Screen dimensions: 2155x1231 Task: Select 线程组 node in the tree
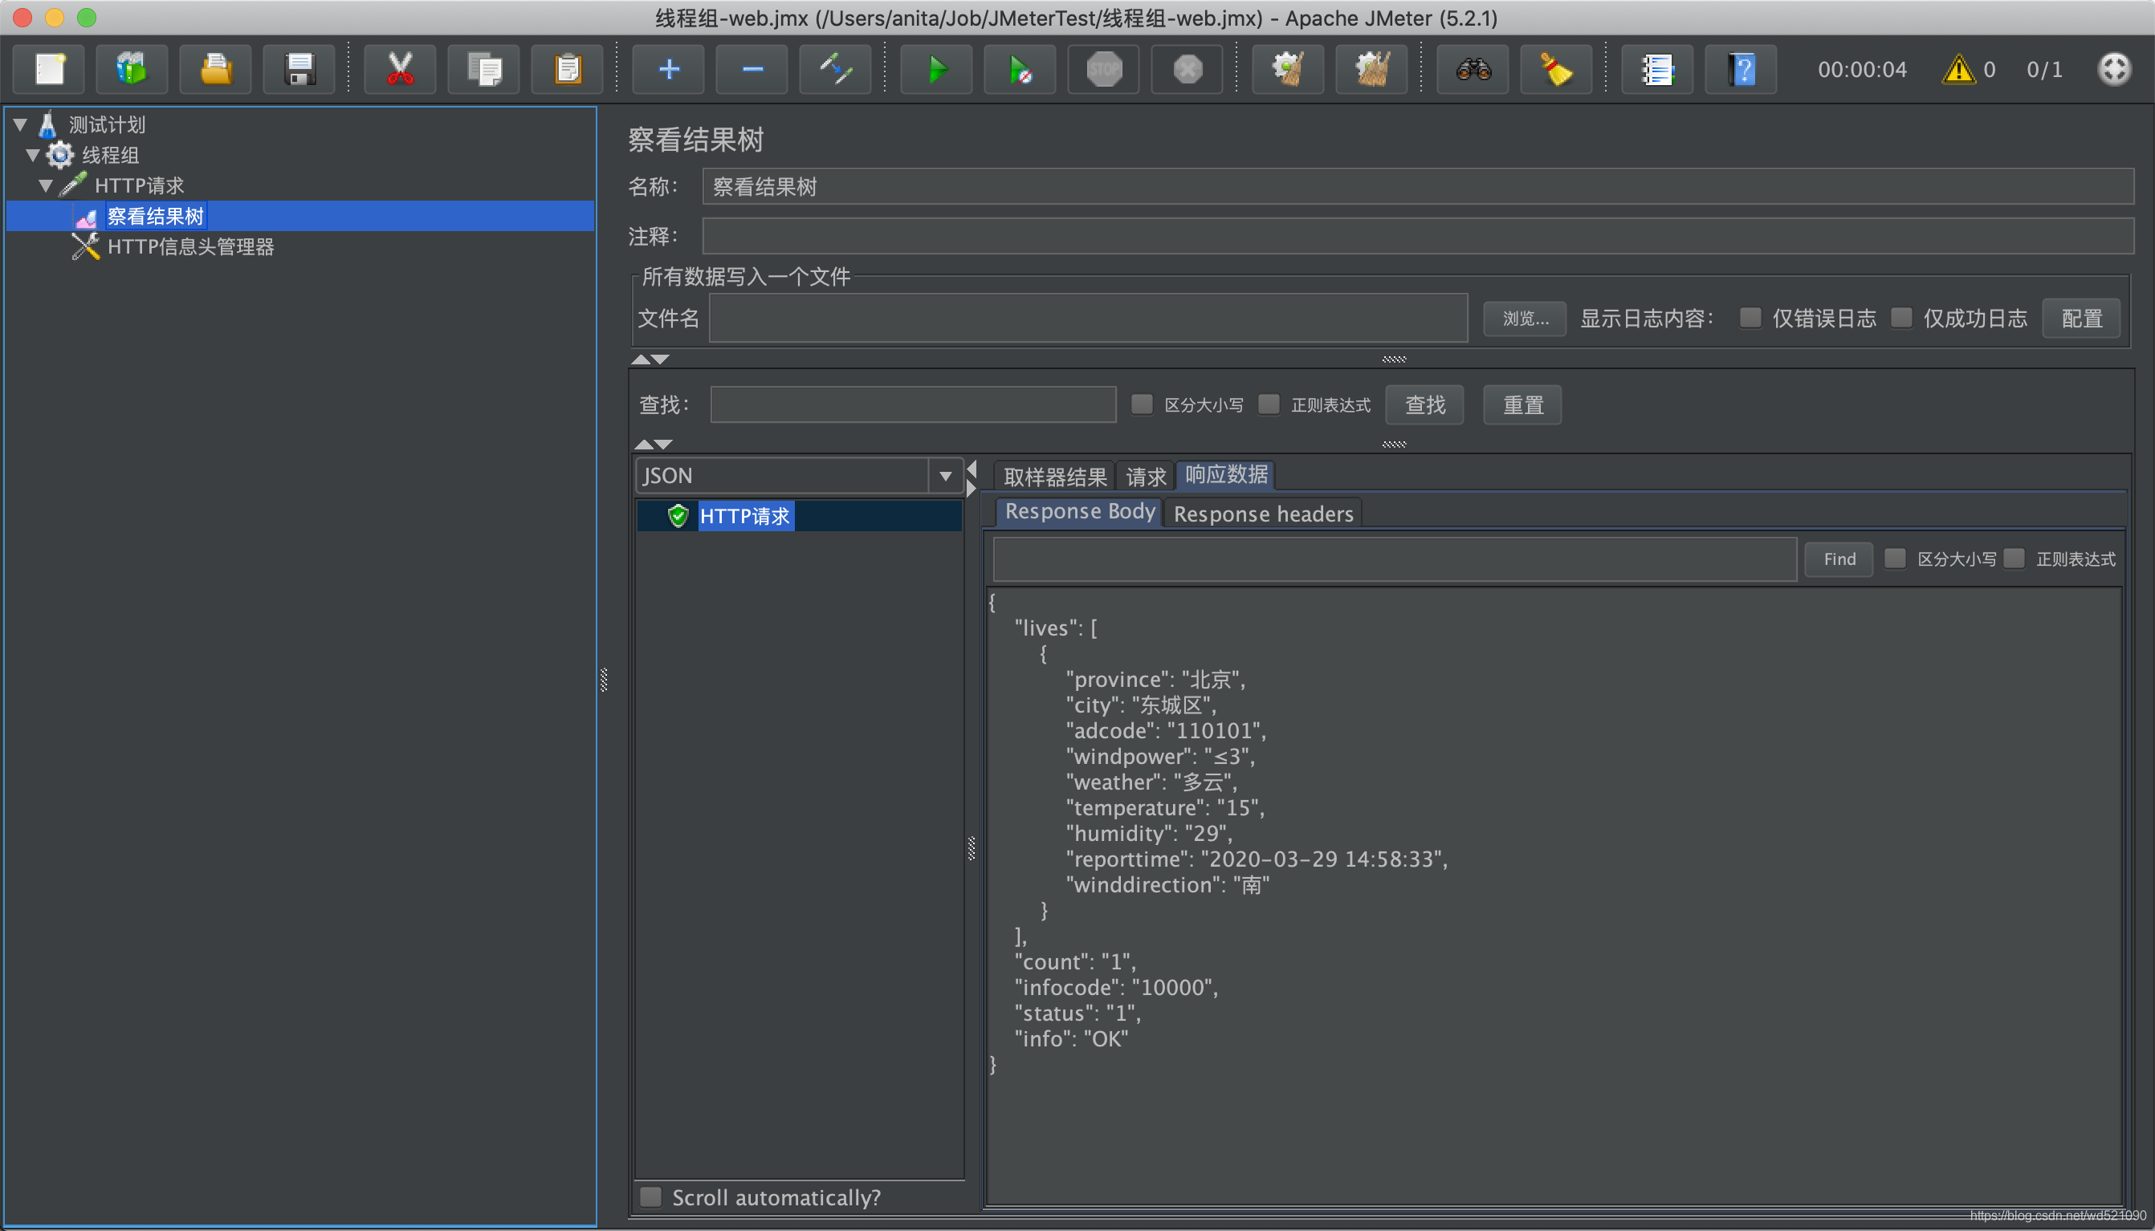point(110,156)
